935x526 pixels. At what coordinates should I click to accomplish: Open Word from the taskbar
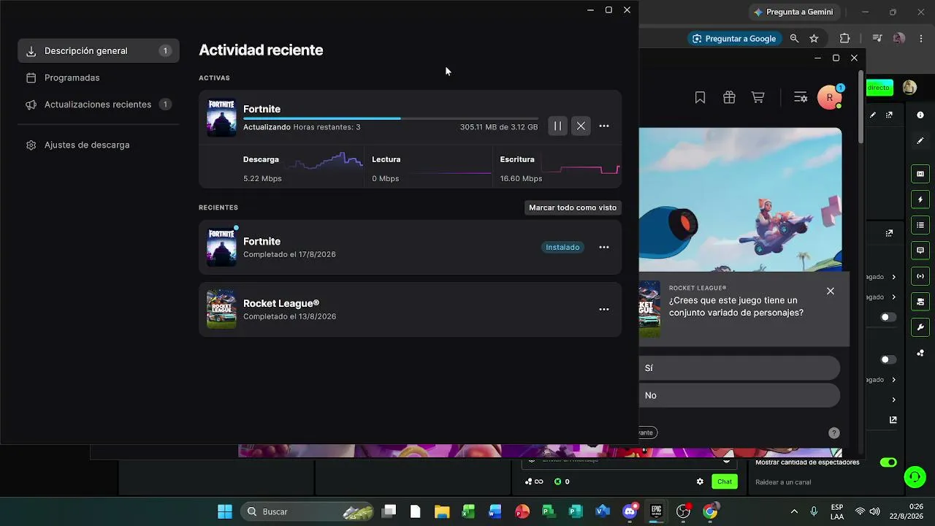[x=495, y=511]
